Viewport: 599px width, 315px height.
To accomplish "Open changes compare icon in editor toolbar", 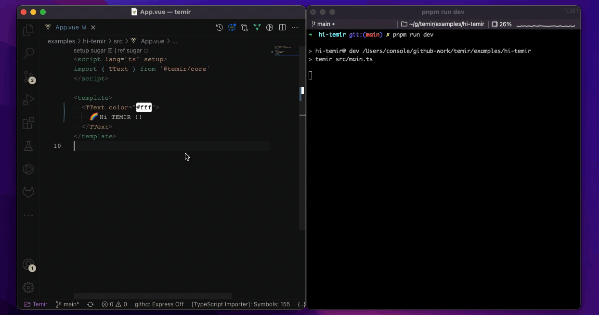I will point(245,27).
